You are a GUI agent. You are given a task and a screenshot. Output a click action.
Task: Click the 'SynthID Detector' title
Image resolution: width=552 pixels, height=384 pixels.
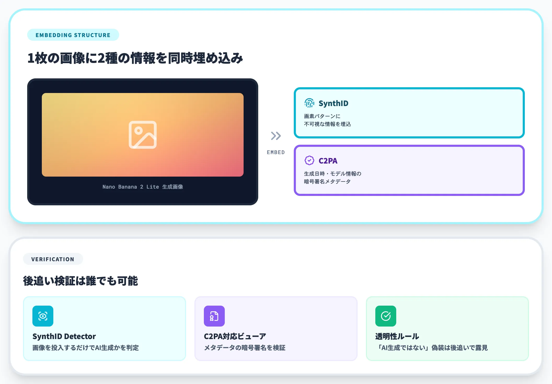point(64,336)
